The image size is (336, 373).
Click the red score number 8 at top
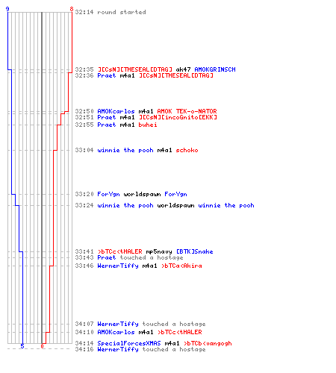click(72, 9)
